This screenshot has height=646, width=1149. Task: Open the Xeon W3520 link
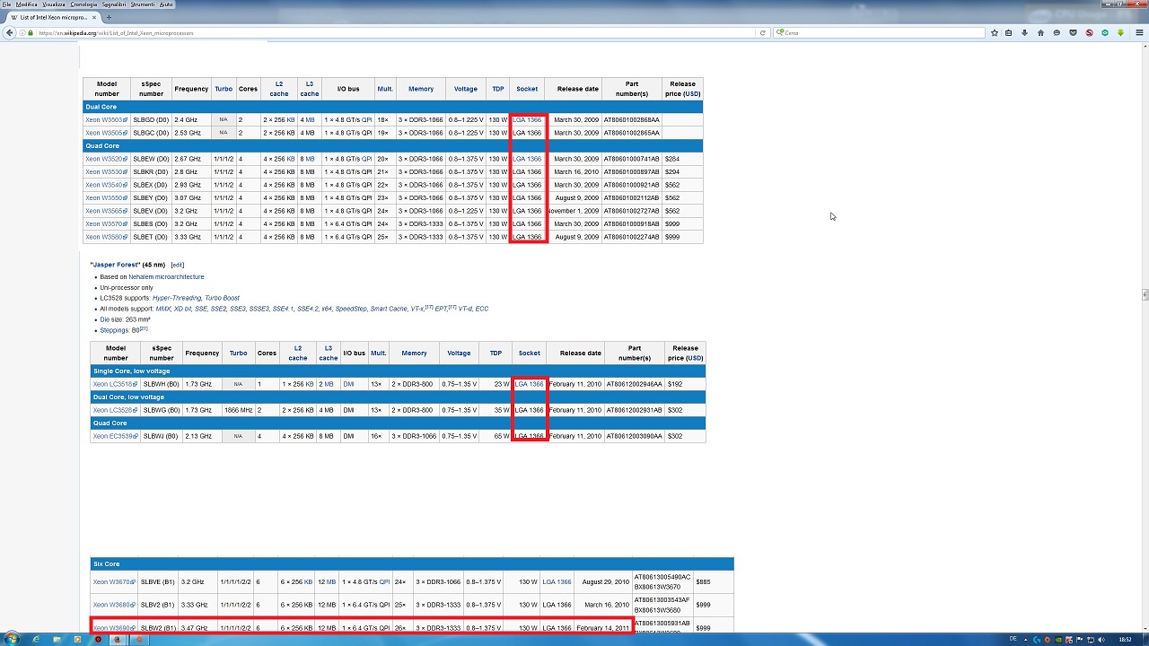pos(107,159)
